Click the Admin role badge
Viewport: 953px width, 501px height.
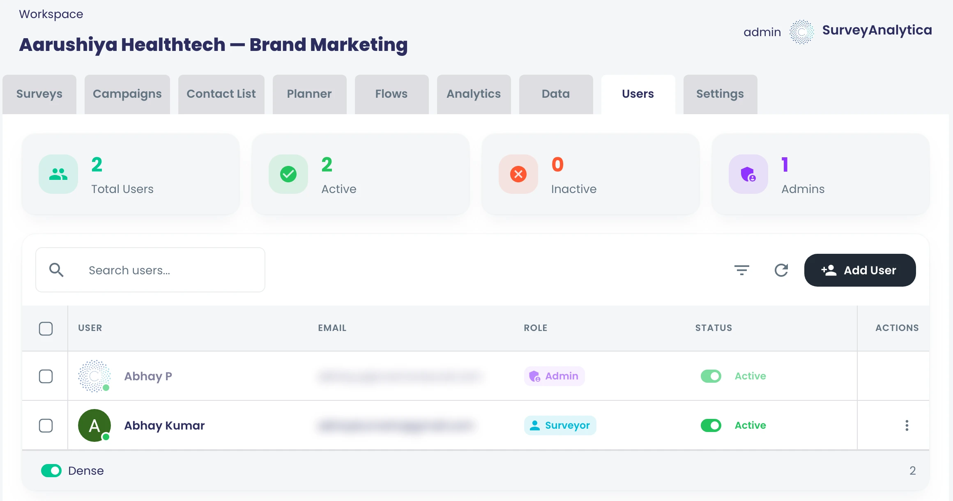point(554,376)
